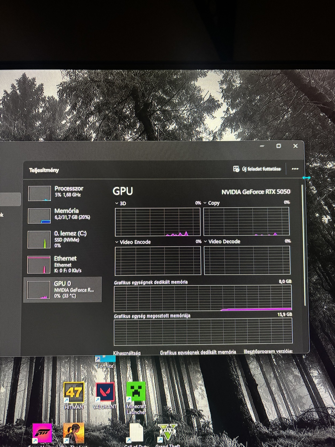Click the Illesztőprogram verziója label

(268, 351)
